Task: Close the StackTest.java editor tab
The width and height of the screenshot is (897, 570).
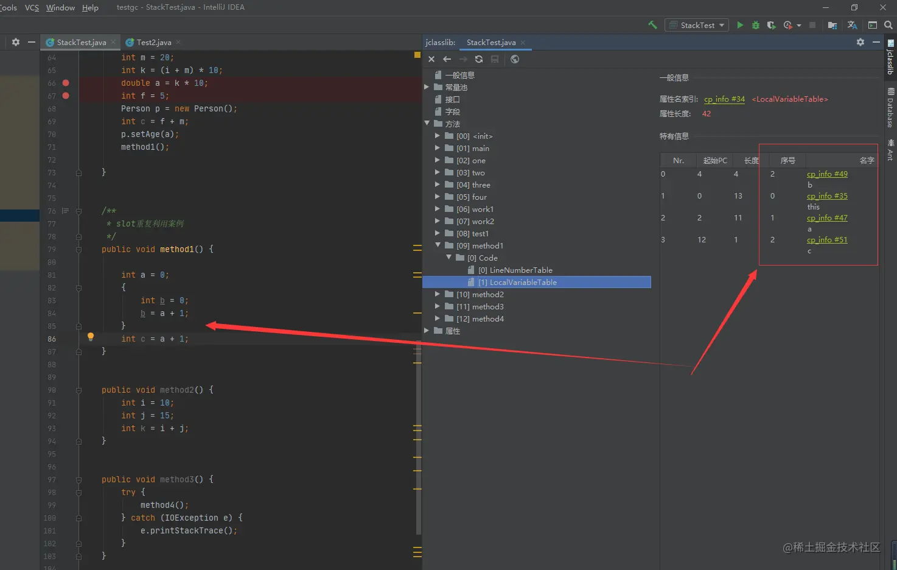Action: [113, 43]
